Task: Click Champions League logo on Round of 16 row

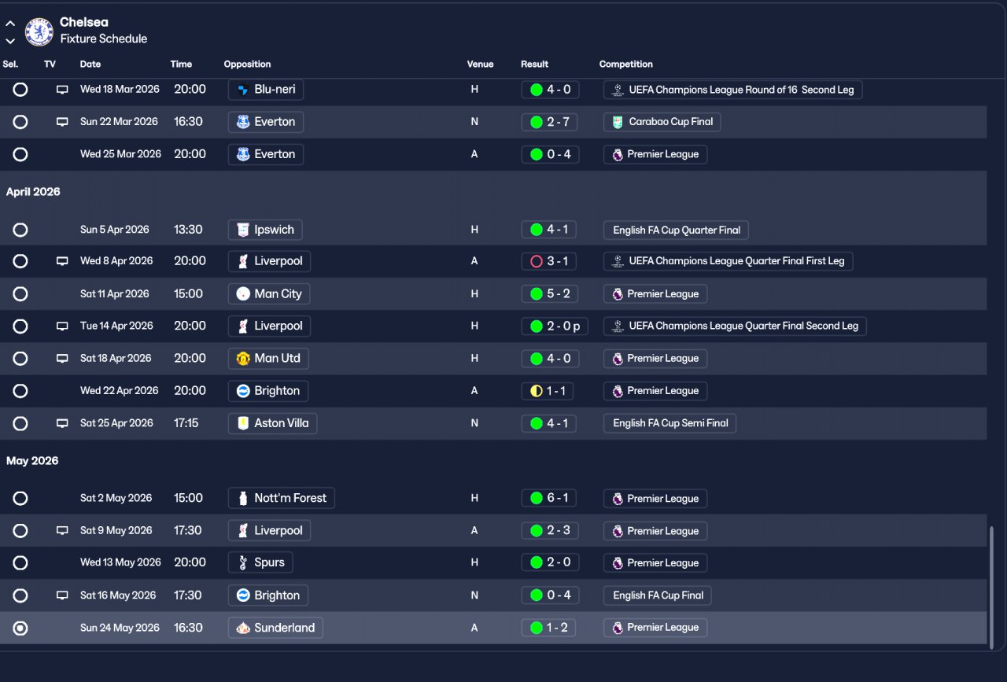Action: (618, 90)
